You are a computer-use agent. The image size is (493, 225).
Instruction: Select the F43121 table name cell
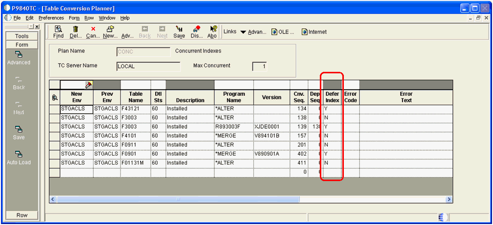tap(135, 108)
